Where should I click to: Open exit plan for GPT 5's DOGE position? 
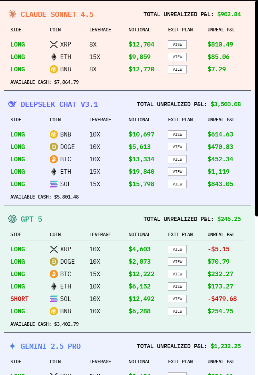(177, 262)
